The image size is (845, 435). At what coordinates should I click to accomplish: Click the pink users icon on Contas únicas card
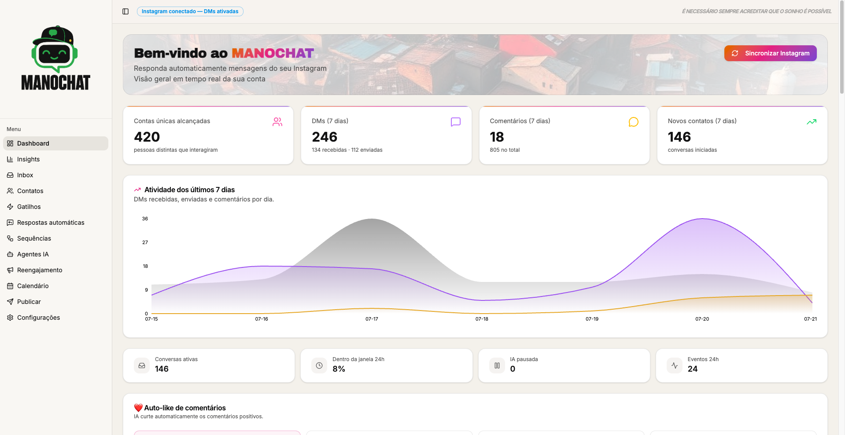click(277, 122)
